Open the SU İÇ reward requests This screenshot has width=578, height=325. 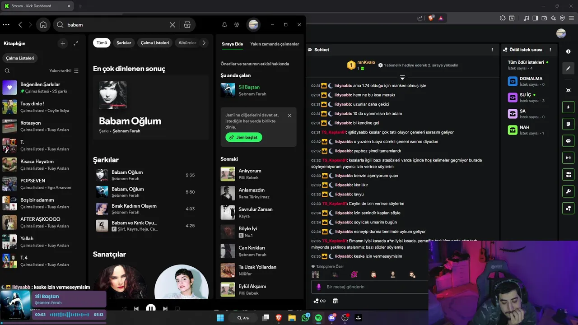tap(528, 97)
